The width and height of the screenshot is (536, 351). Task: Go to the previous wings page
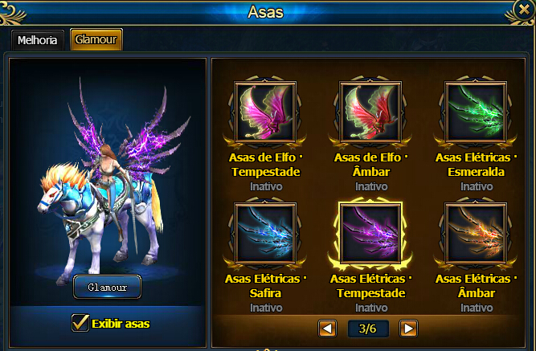pos(327,329)
